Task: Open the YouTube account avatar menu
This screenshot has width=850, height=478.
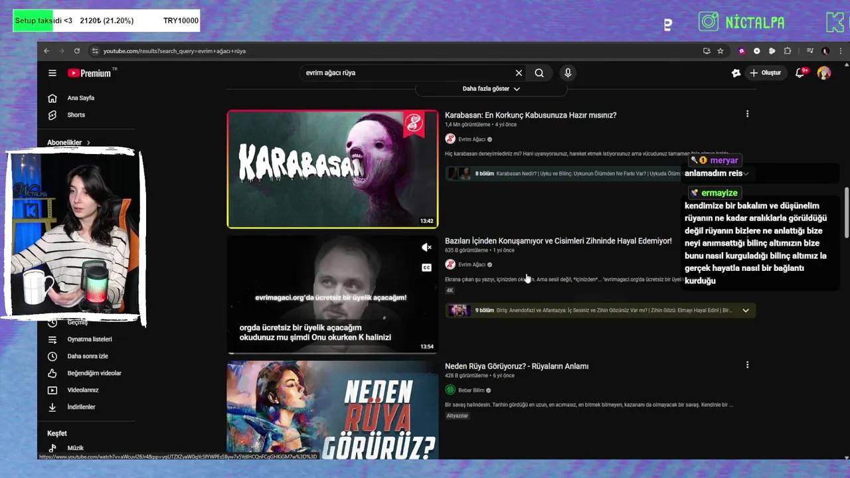Action: coord(824,73)
